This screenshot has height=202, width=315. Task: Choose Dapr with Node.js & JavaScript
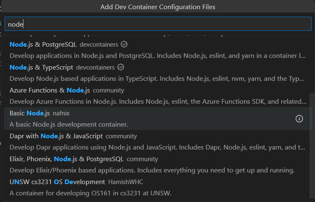[56, 136]
